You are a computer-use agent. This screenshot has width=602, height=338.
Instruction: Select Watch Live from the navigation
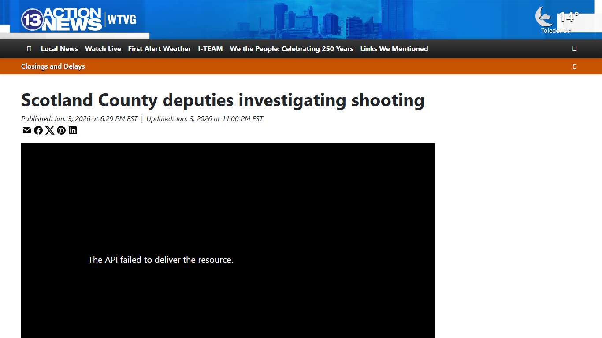pos(103,49)
